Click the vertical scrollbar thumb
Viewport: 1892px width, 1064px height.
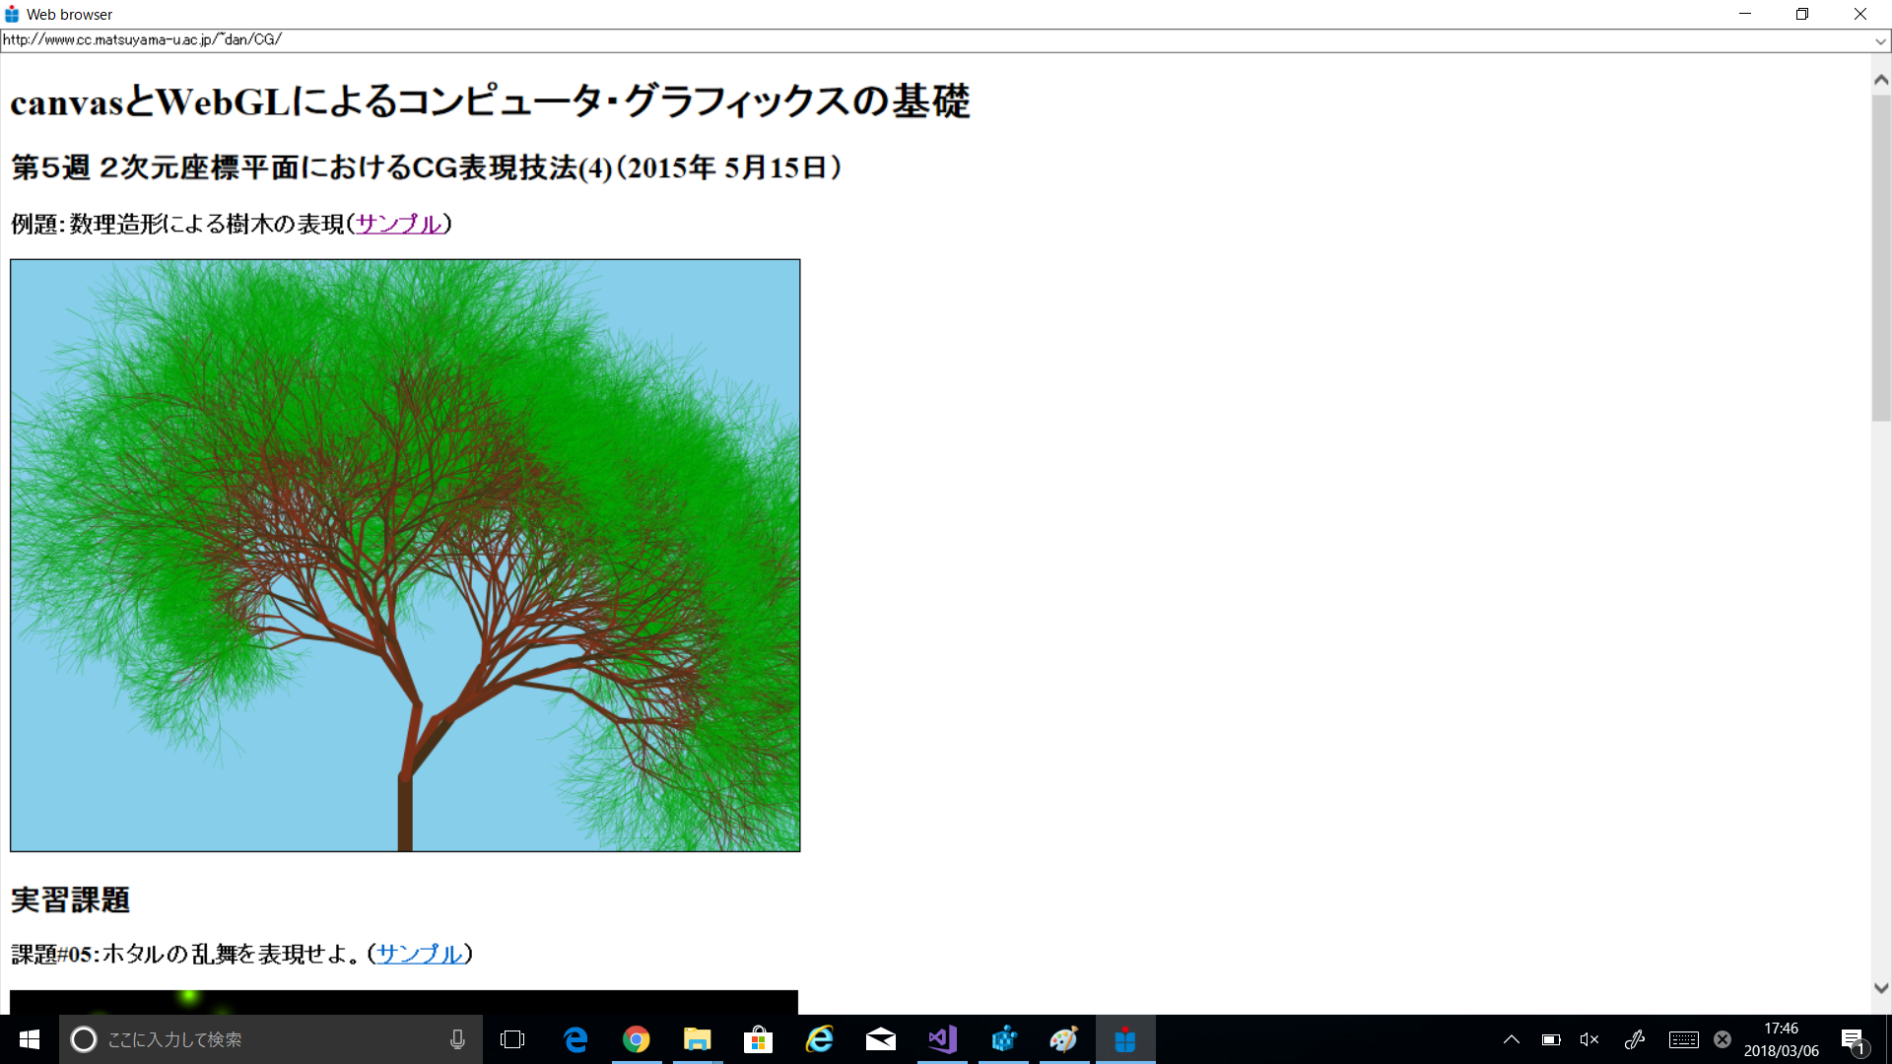pyautogui.click(x=1881, y=256)
